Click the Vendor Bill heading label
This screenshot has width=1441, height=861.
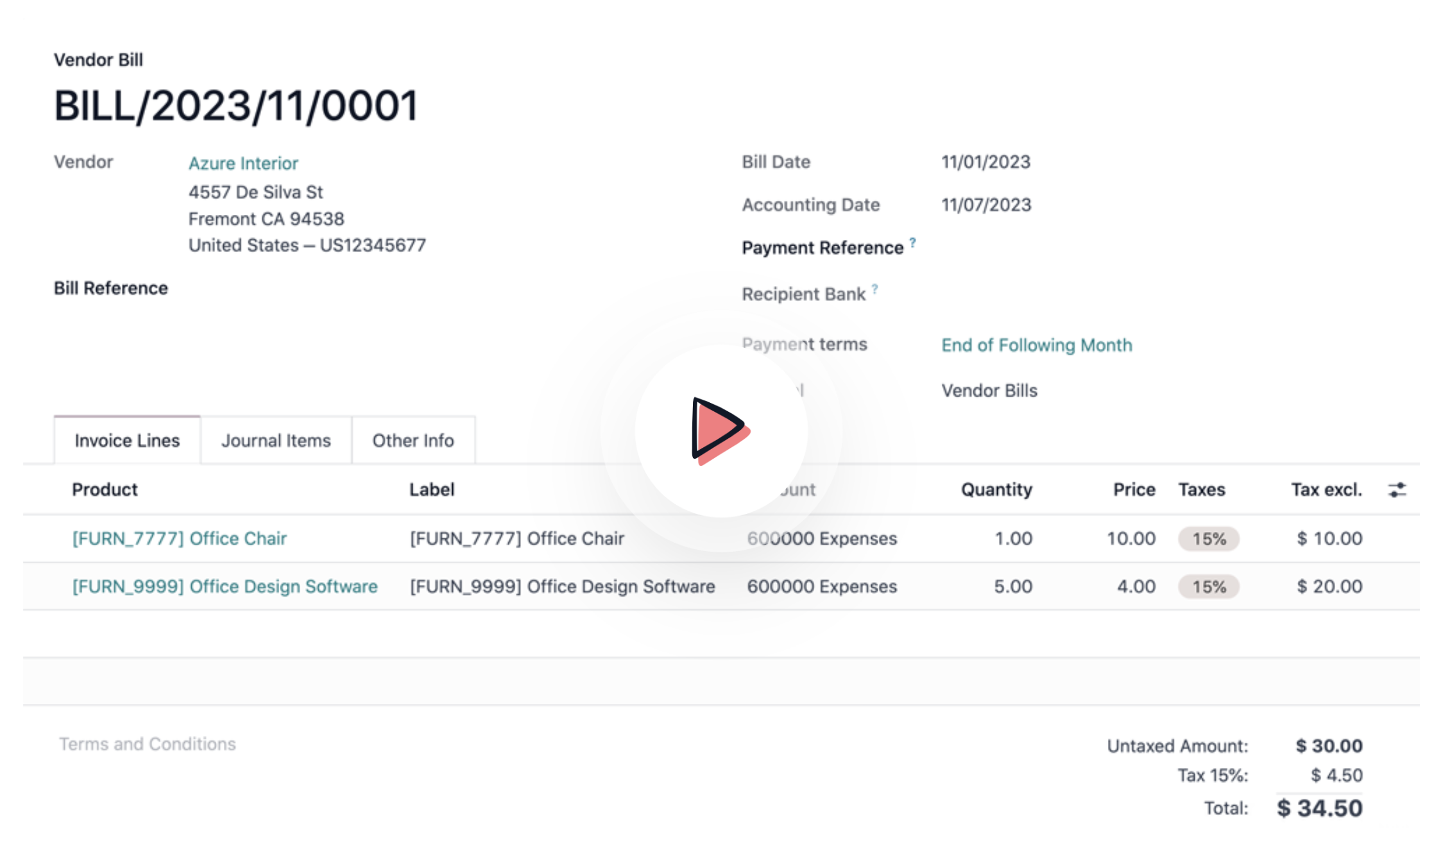(98, 60)
